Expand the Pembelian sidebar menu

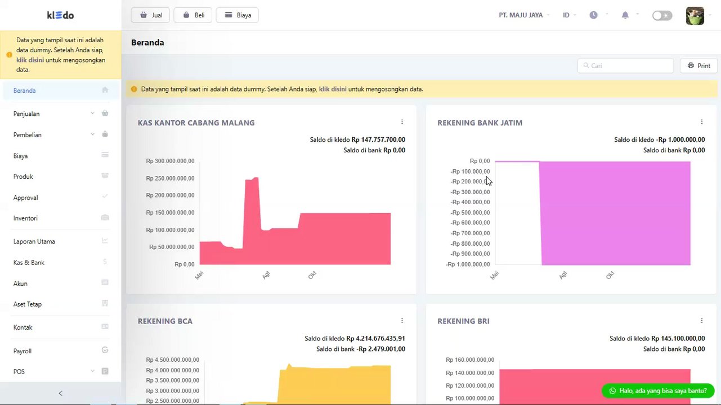click(61, 135)
